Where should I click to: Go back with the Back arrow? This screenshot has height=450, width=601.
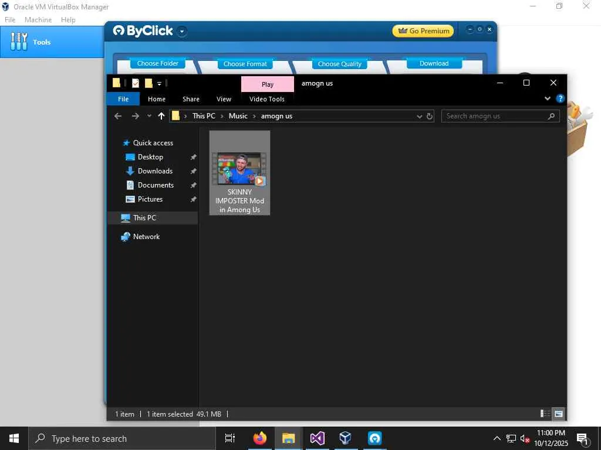(118, 116)
